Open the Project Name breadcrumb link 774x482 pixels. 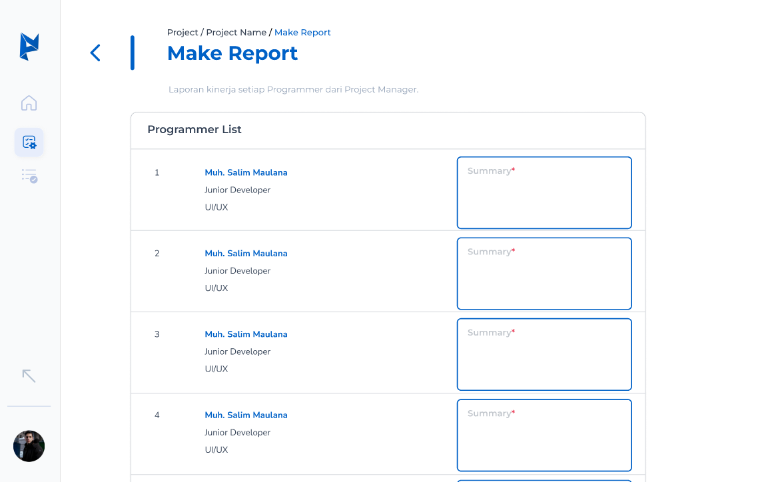(x=236, y=33)
